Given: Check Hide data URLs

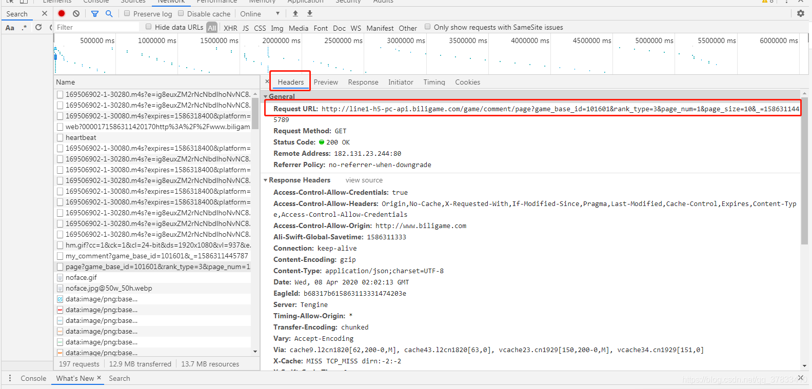Looking at the screenshot, I should click(149, 27).
